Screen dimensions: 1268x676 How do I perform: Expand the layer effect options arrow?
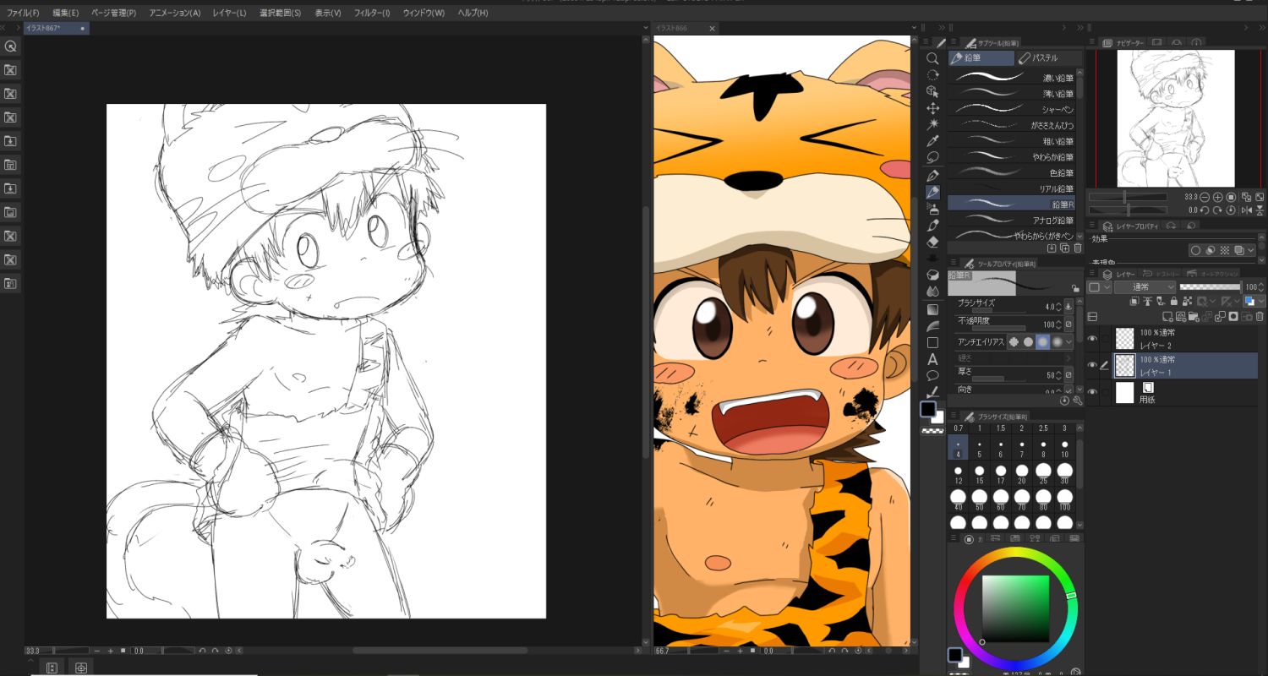coord(1252,250)
